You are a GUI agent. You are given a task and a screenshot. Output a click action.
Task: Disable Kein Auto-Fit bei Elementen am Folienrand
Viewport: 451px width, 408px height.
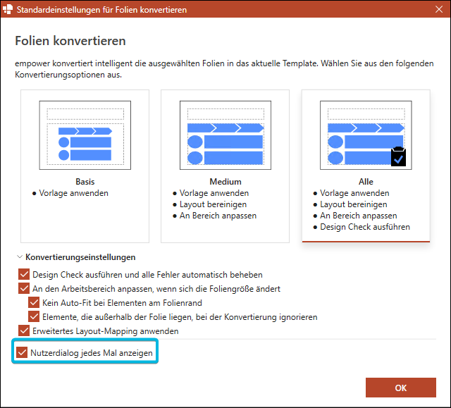pos(34,302)
